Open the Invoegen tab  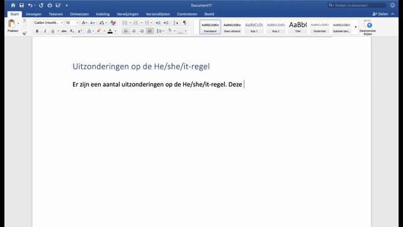click(33, 14)
